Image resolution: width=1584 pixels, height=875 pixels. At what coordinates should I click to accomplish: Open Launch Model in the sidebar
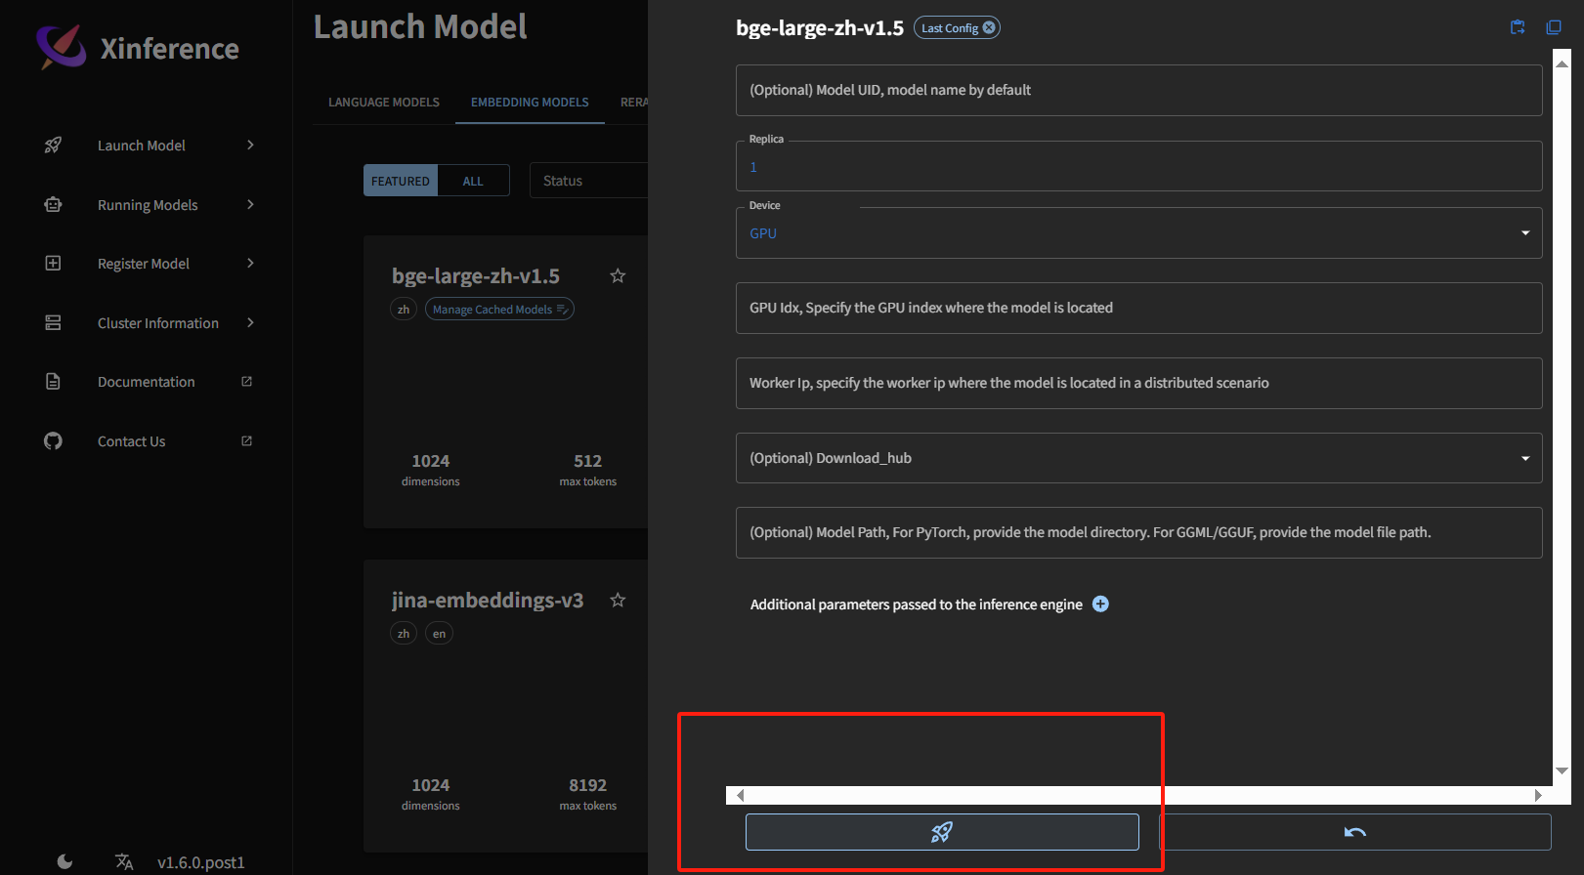tap(142, 146)
